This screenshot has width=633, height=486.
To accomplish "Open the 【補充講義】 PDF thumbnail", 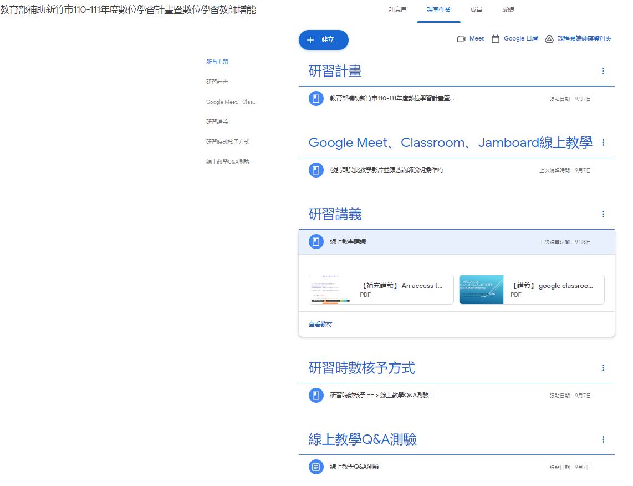I will click(331, 290).
